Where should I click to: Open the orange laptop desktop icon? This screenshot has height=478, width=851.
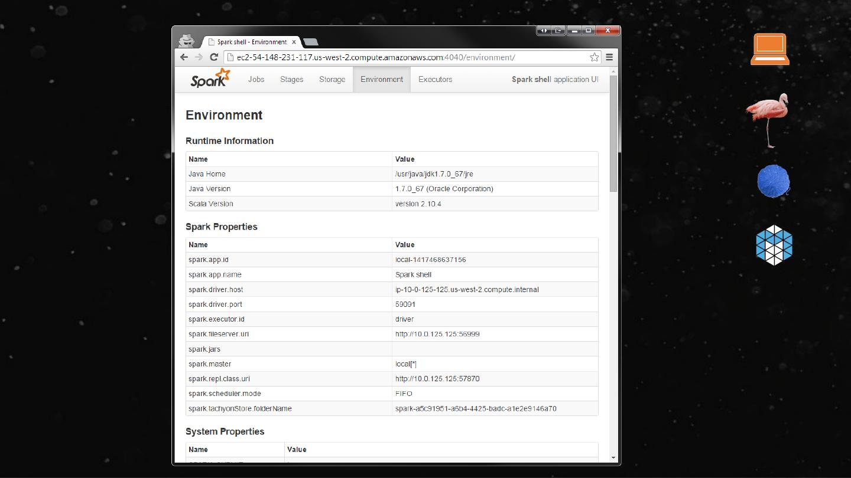point(770,49)
